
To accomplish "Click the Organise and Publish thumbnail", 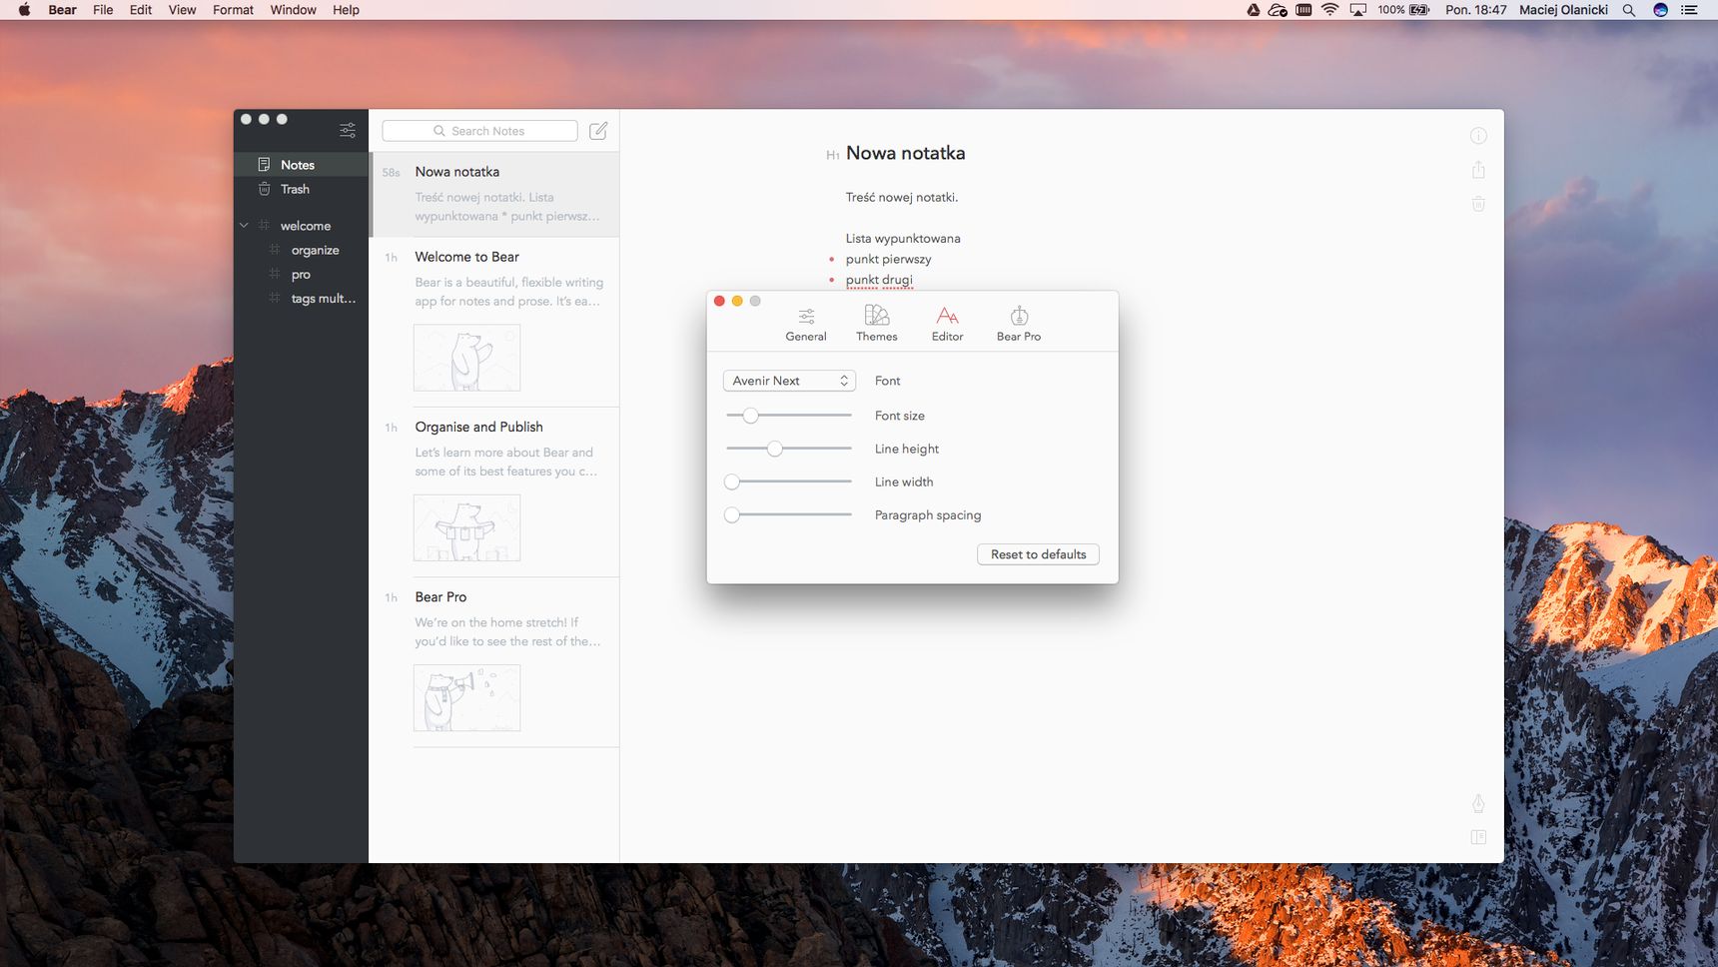I will point(466,527).
